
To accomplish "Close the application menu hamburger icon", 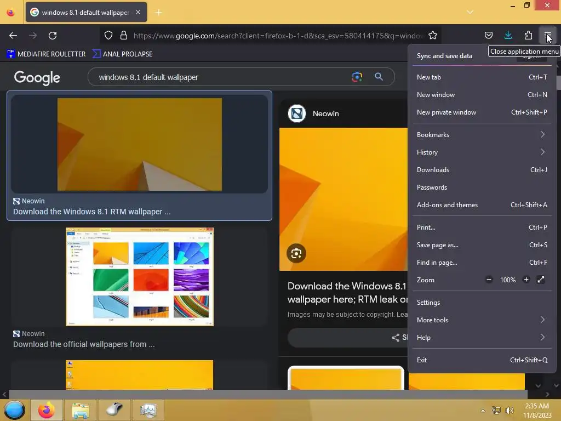I will [x=548, y=35].
